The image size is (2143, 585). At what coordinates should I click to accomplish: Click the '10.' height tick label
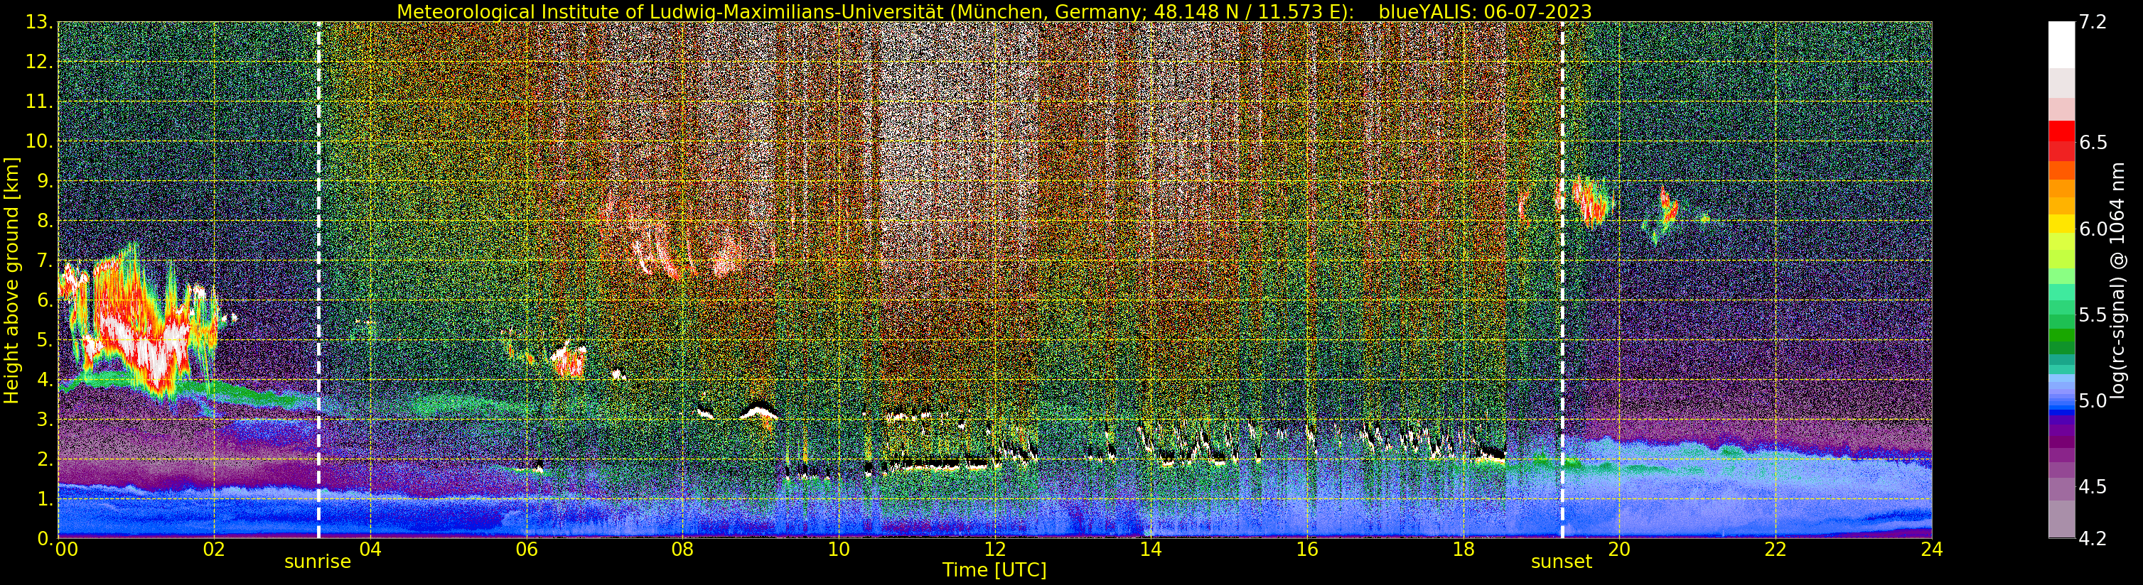point(39,141)
